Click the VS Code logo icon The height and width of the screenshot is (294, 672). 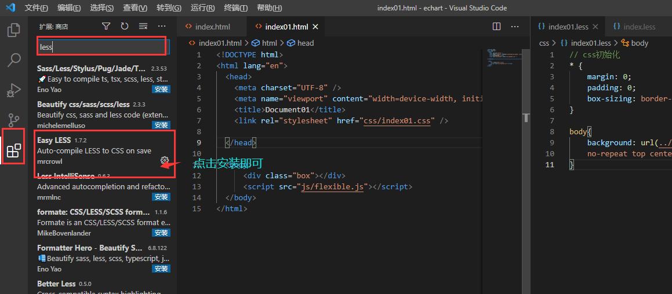[x=10, y=8]
